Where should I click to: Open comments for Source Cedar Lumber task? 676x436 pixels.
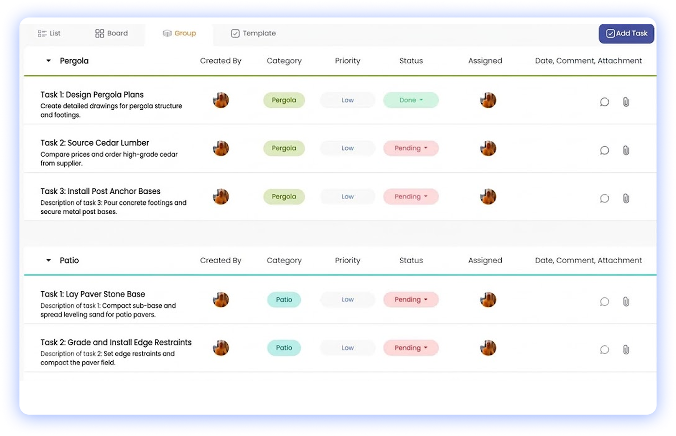pyautogui.click(x=604, y=151)
